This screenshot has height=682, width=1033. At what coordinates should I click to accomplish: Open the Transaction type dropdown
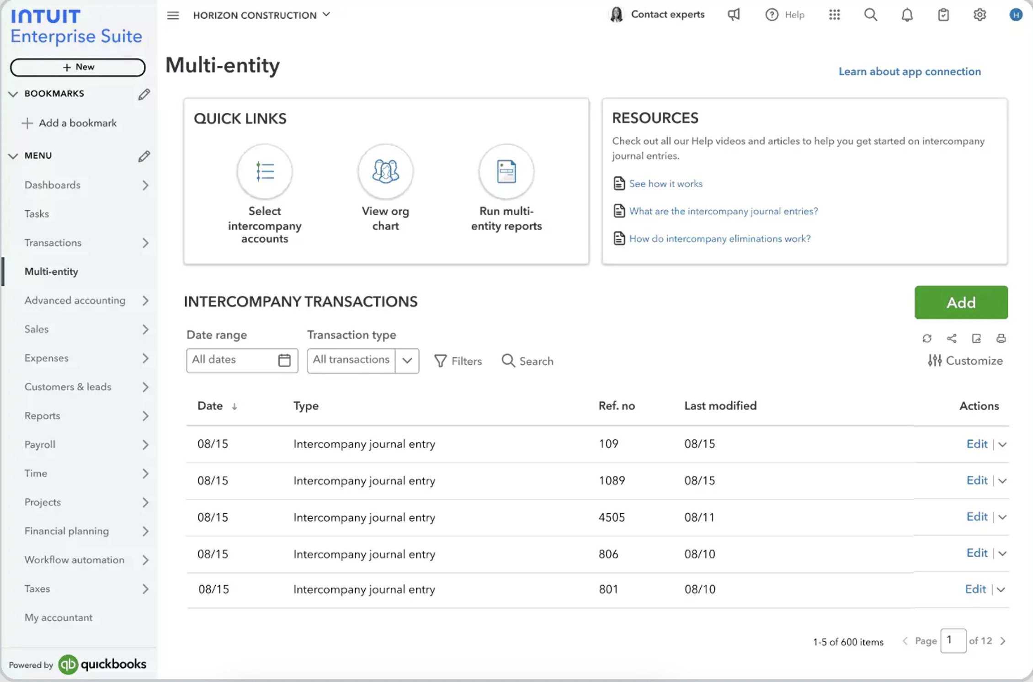click(x=407, y=361)
